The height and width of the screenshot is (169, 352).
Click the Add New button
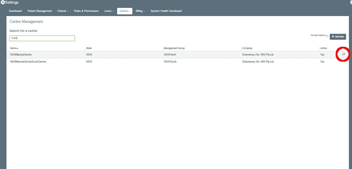[338, 37]
